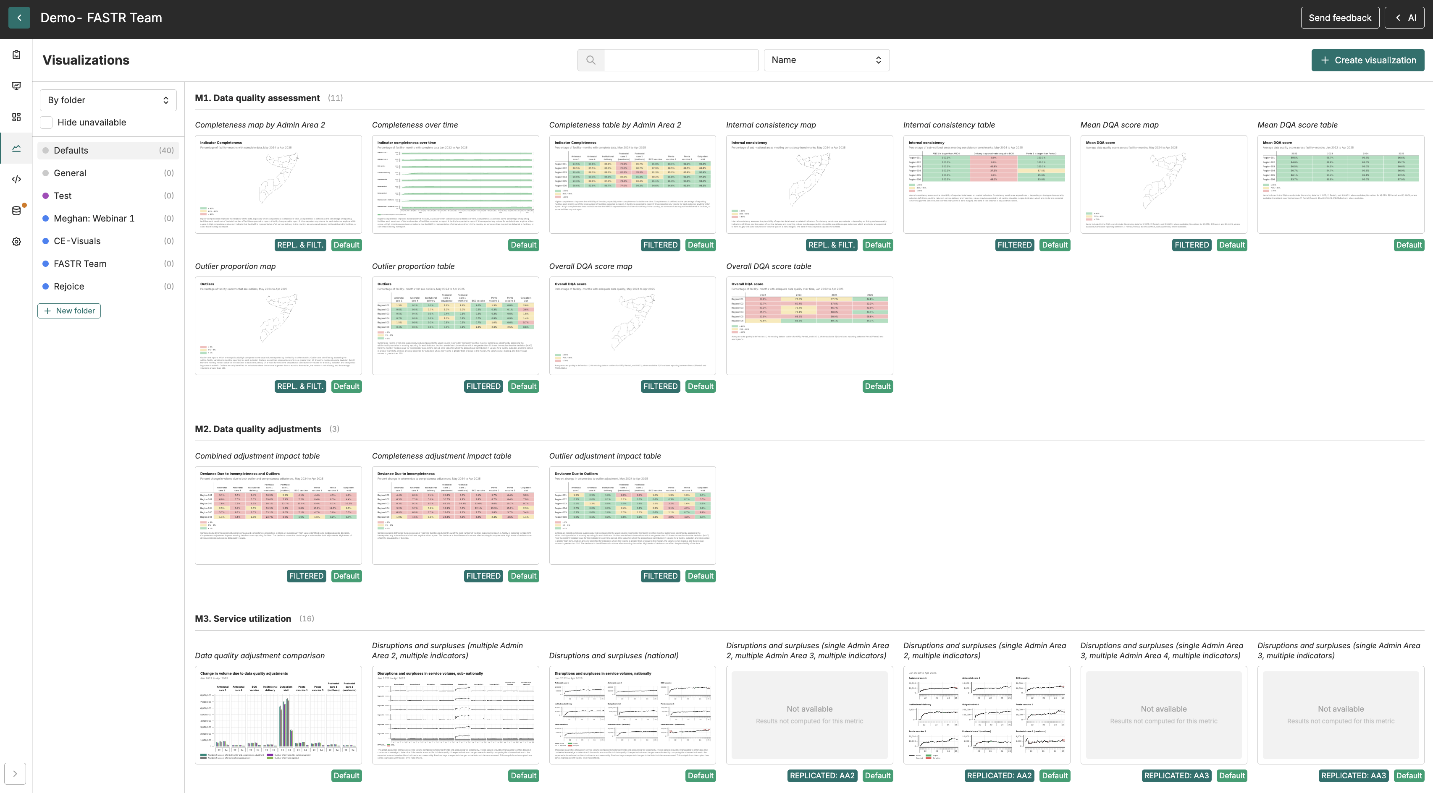The image size is (1433, 793).
Task: Click the M3. Service utilization heading
Action: coord(243,618)
